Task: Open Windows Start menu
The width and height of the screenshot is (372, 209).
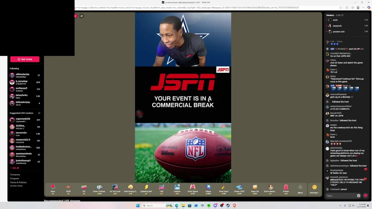Action: [x=138, y=206]
